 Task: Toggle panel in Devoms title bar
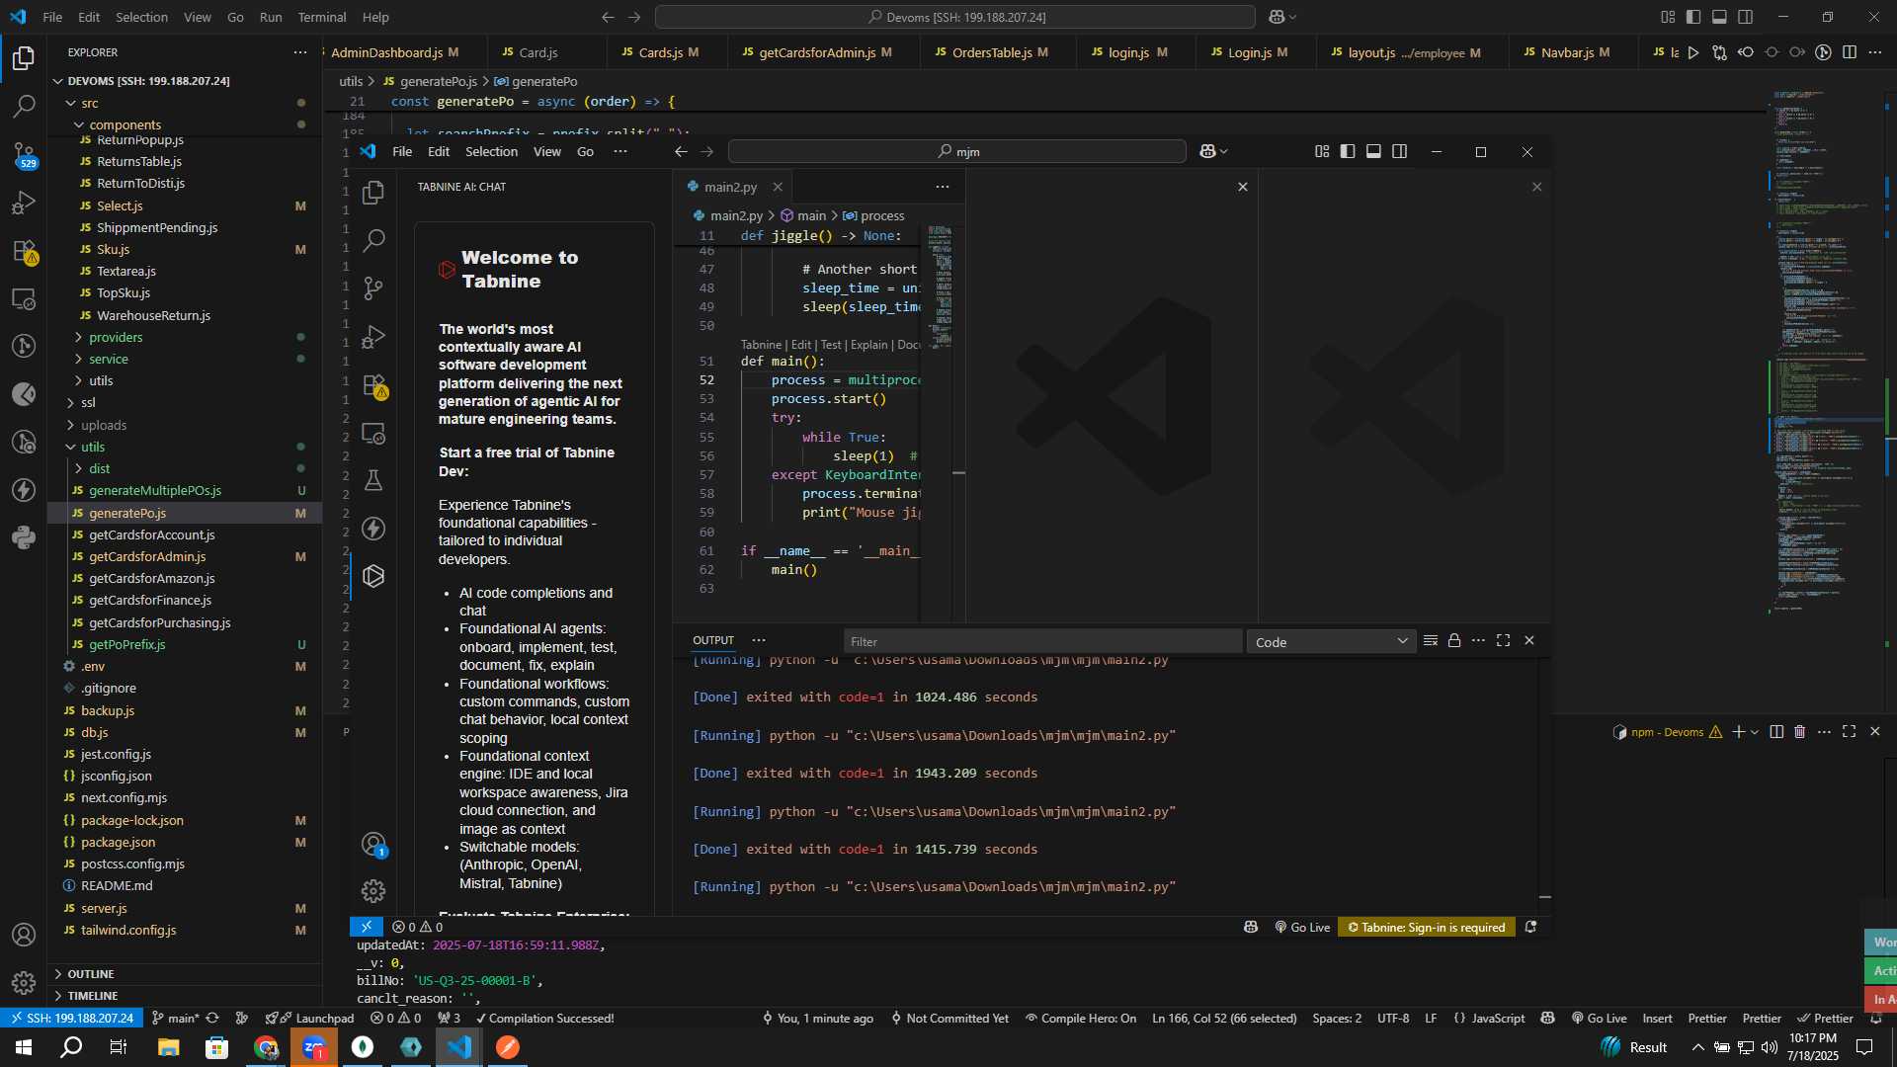[1719, 17]
